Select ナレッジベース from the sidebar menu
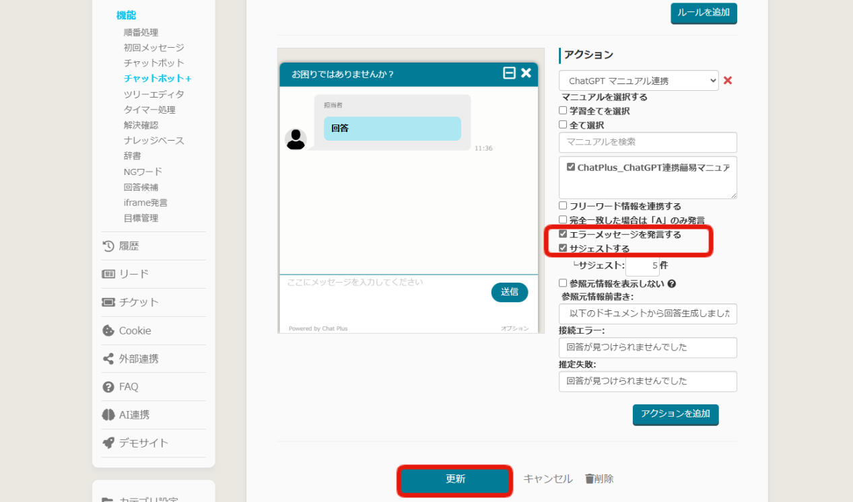Viewport: 853px width, 502px height. [x=153, y=141]
